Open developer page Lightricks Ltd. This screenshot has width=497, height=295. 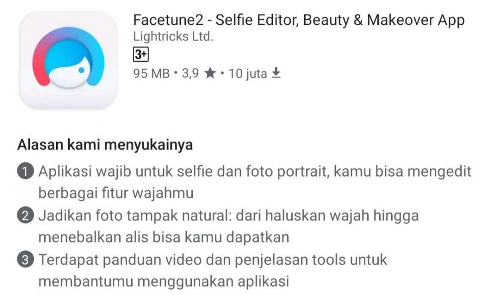click(x=173, y=36)
